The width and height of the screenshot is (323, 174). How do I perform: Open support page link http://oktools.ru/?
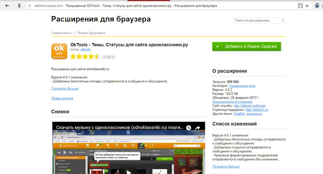tap(257, 110)
